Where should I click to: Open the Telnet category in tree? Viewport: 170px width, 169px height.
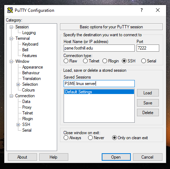click(28, 113)
